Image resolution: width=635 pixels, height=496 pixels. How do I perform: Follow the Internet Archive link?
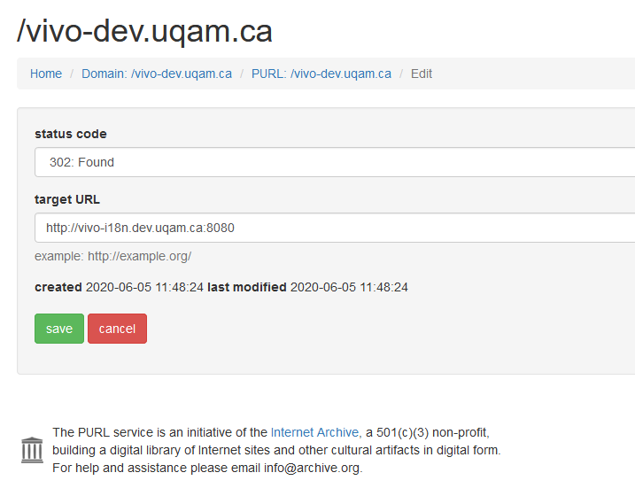point(314,432)
